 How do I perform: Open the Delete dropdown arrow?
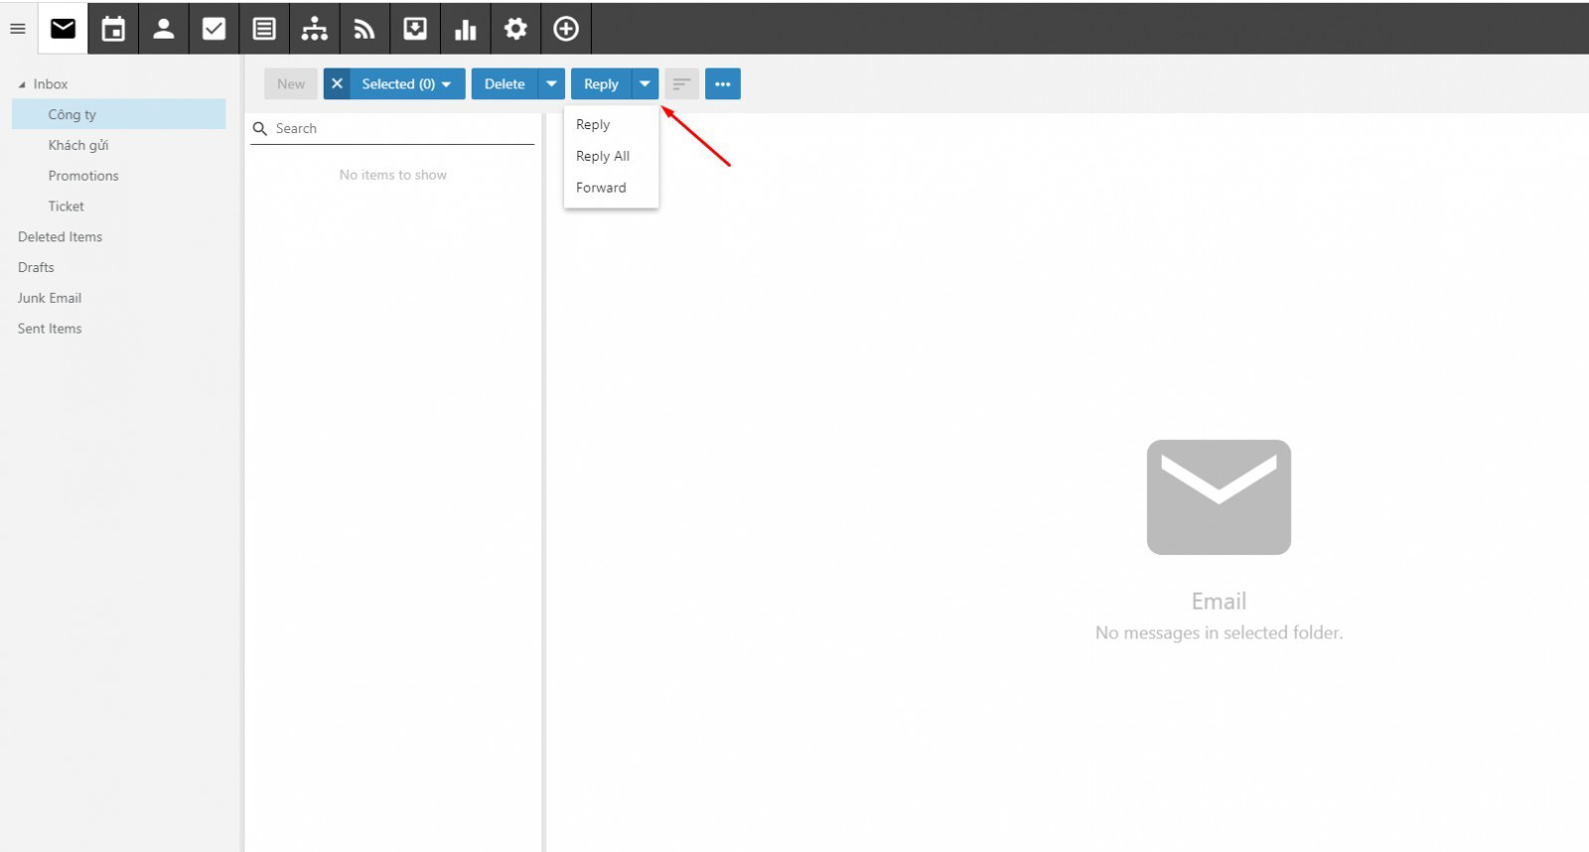point(551,84)
